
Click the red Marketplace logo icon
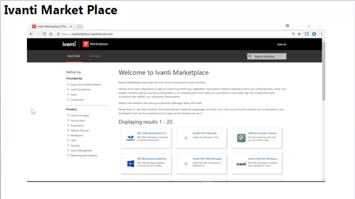click(x=86, y=44)
